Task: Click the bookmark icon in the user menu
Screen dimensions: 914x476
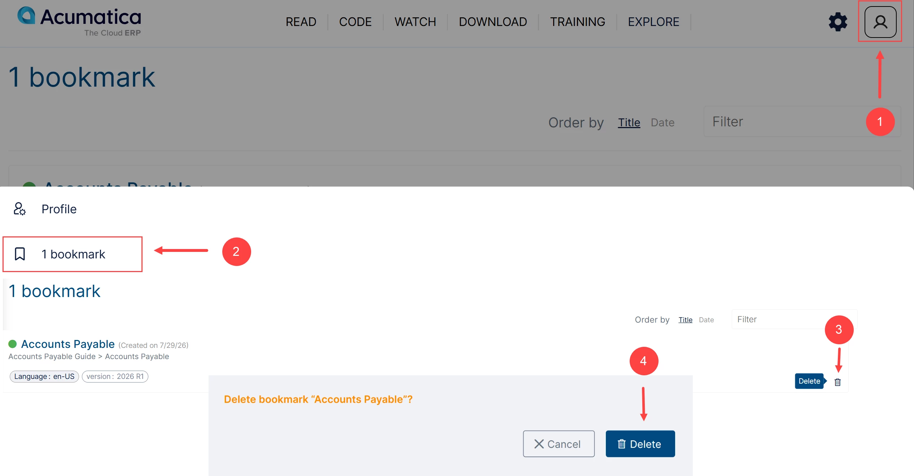Action: 20,254
